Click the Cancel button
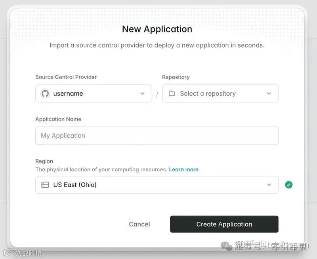This screenshot has width=317, height=259. click(139, 224)
